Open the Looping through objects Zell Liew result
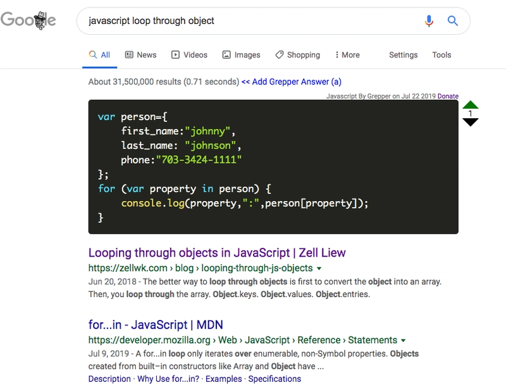The width and height of the screenshot is (506, 392). pos(217,253)
